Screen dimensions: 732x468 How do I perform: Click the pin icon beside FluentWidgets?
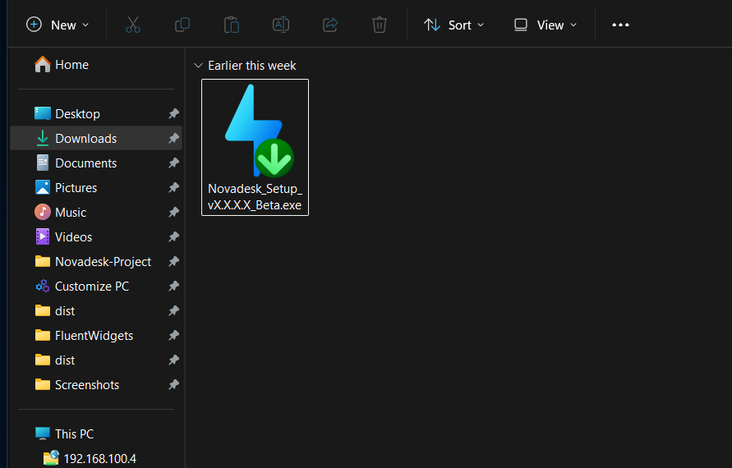click(173, 336)
